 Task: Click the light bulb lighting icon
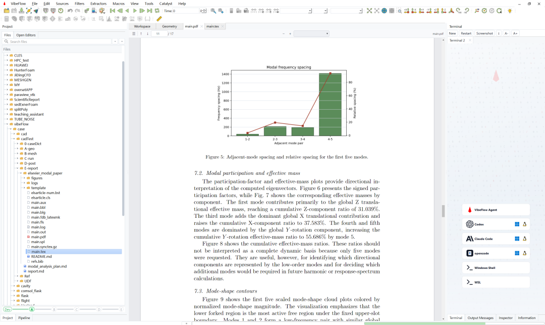pos(510,11)
